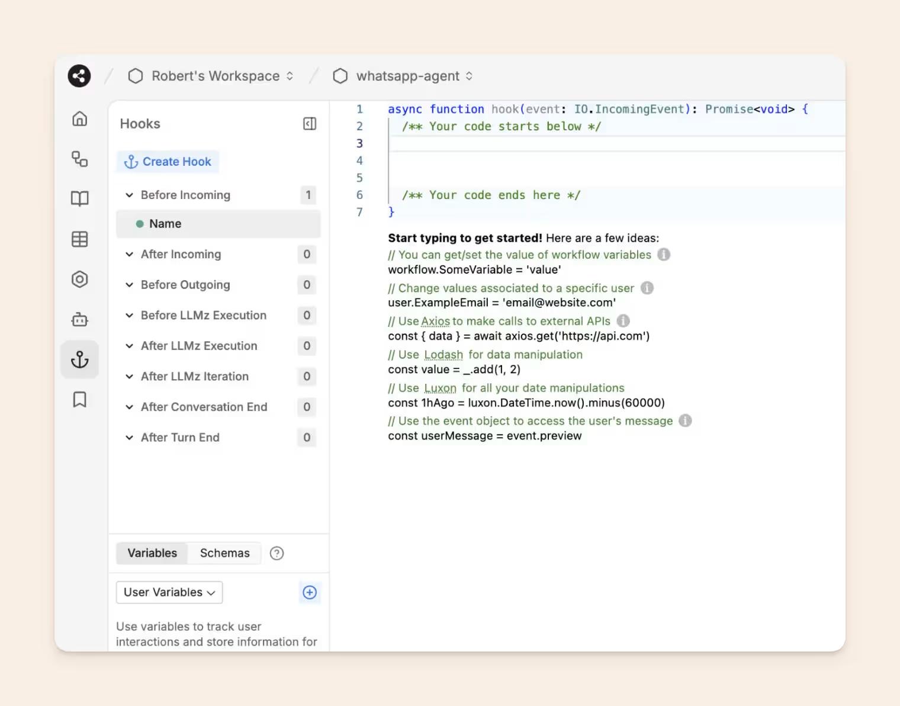Viewport: 900px width, 706px height.
Task: Open Lodash link
Action: (x=443, y=354)
